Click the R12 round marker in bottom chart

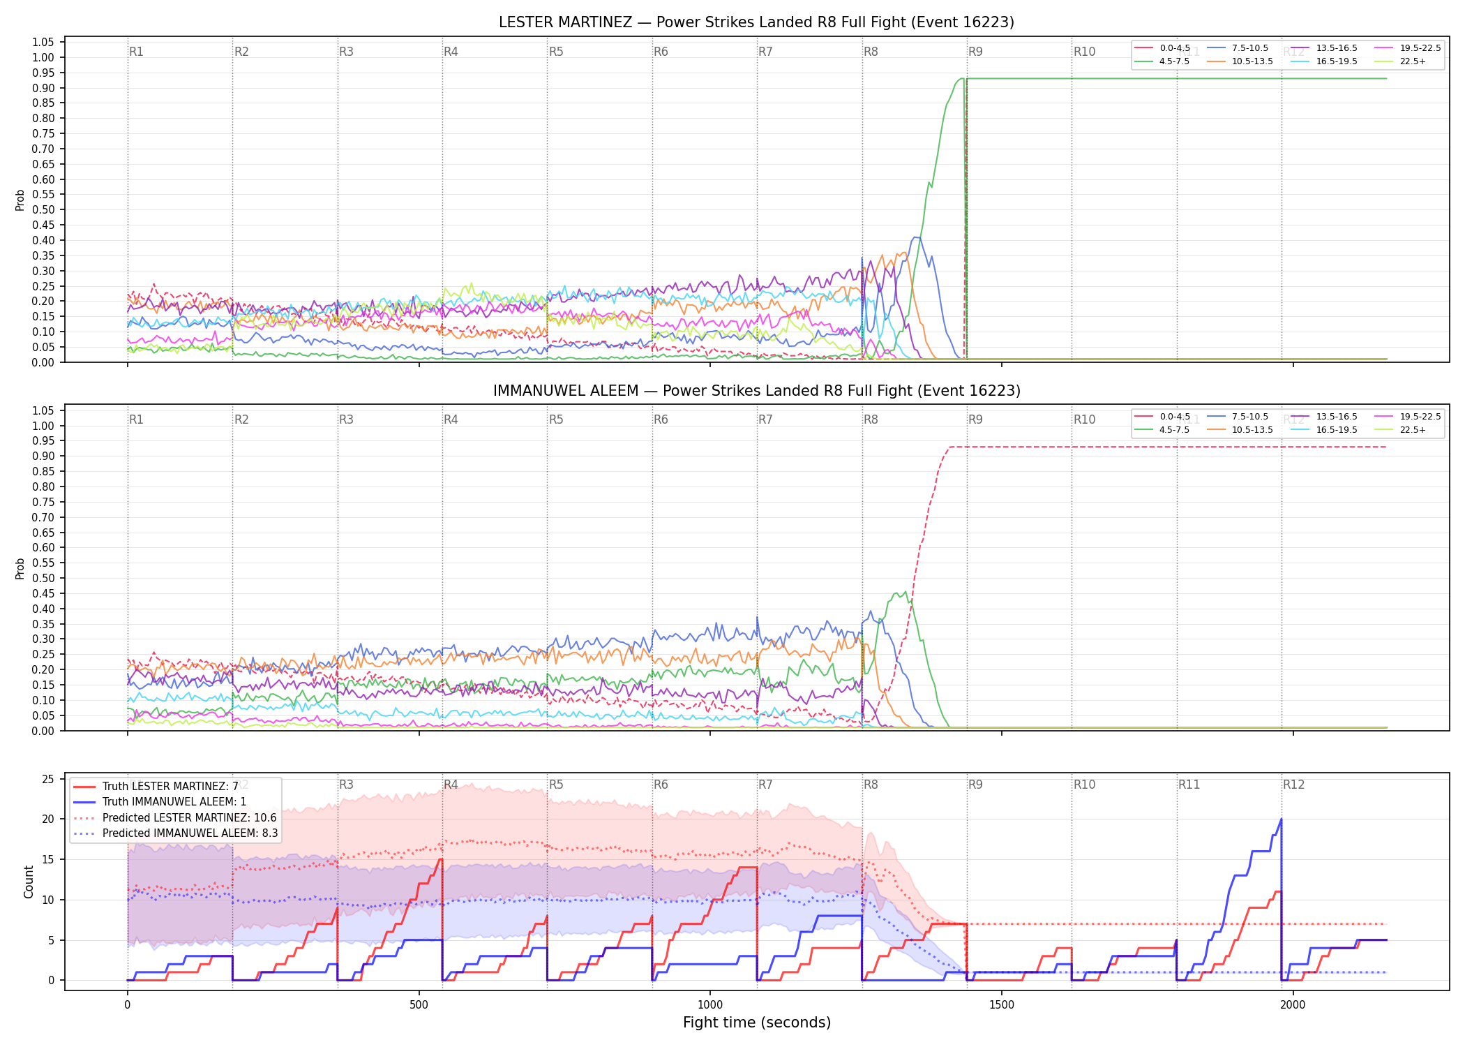(1293, 785)
